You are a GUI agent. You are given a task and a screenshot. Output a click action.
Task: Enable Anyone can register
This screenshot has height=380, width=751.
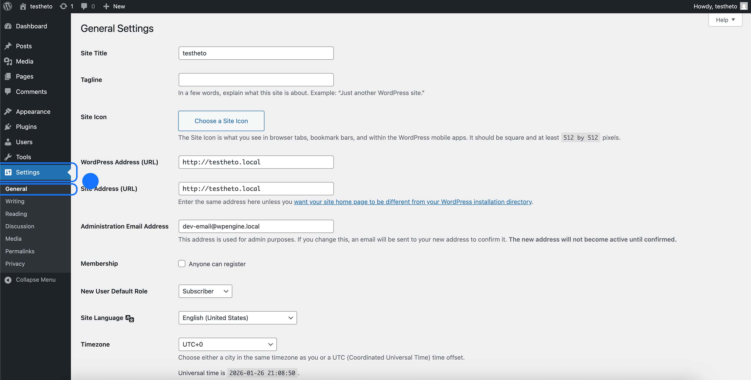click(181, 263)
